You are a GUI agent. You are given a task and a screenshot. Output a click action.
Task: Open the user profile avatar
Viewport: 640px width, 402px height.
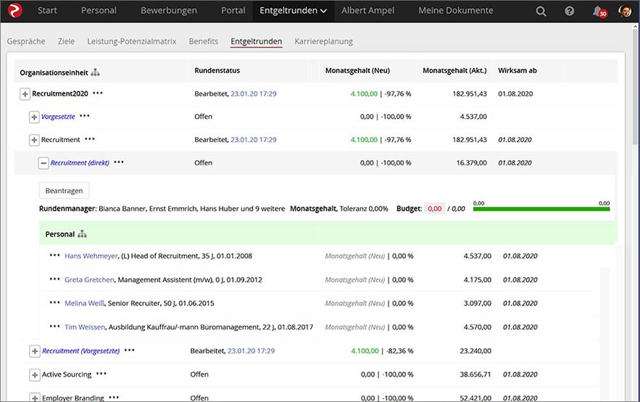tap(625, 11)
